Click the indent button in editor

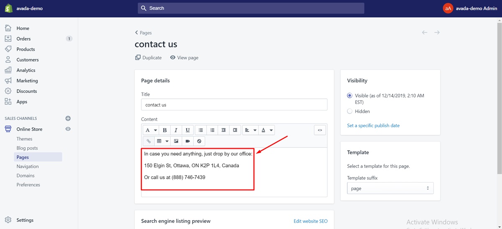(235, 130)
